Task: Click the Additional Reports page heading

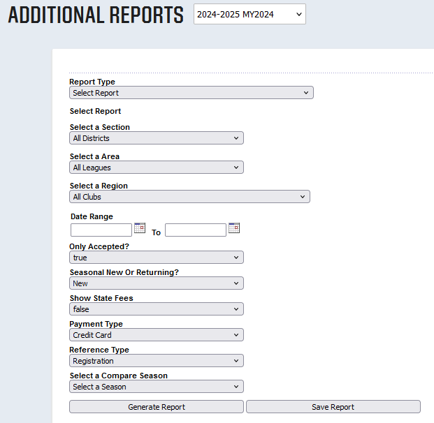Action: click(96, 15)
